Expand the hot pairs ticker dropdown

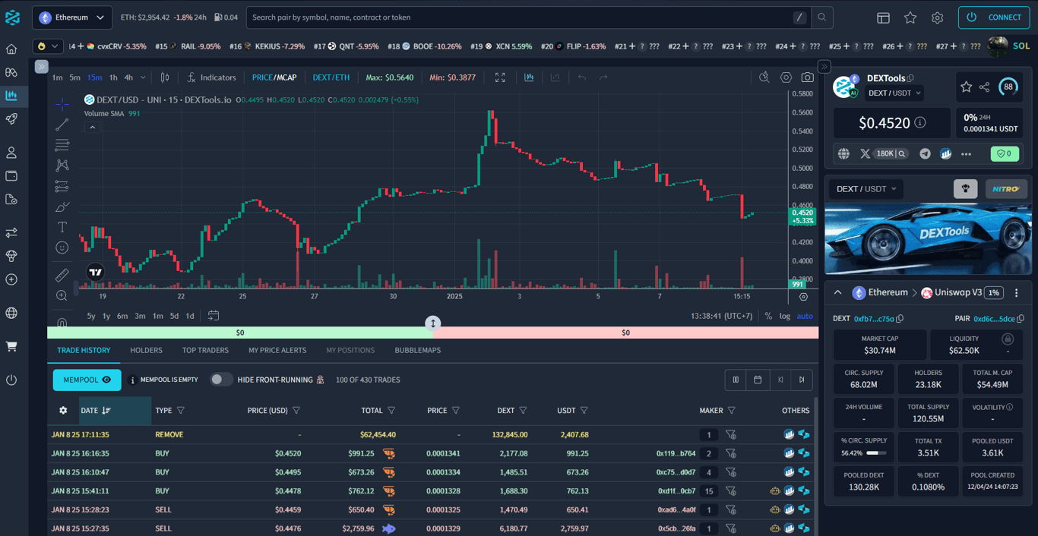pos(48,46)
